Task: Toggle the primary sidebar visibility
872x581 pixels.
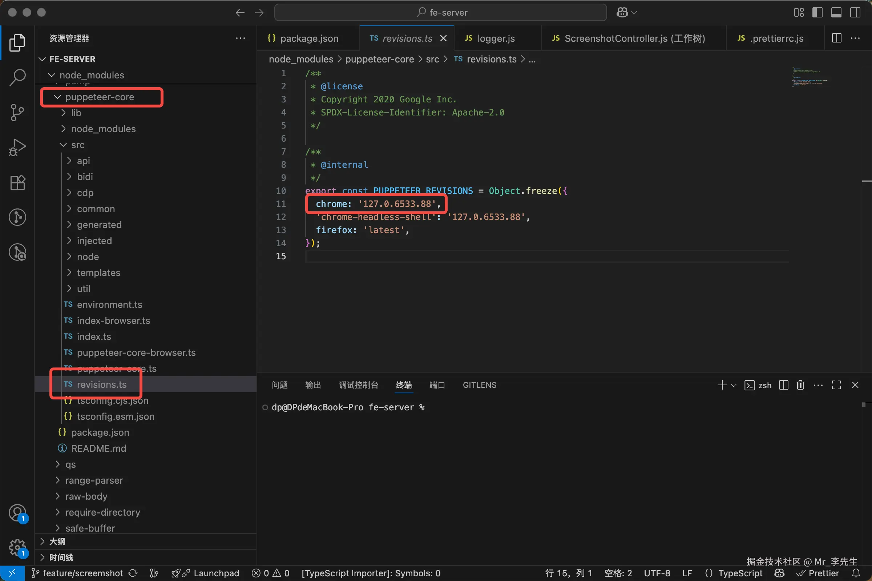Action: [x=817, y=13]
